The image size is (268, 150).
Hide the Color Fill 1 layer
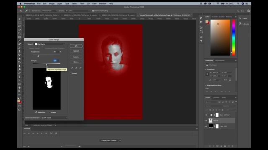(206, 126)
